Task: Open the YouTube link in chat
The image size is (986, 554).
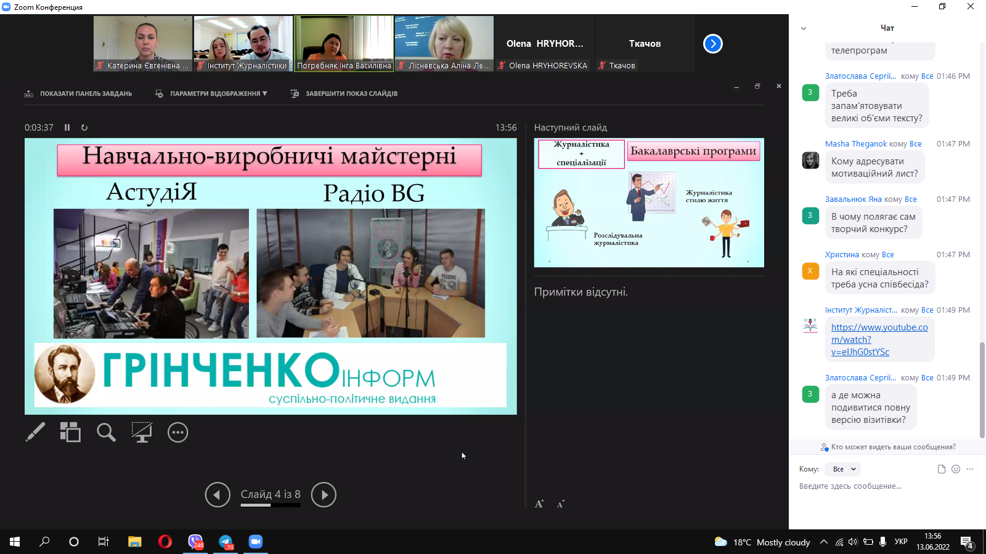Action: coord(879,340)
